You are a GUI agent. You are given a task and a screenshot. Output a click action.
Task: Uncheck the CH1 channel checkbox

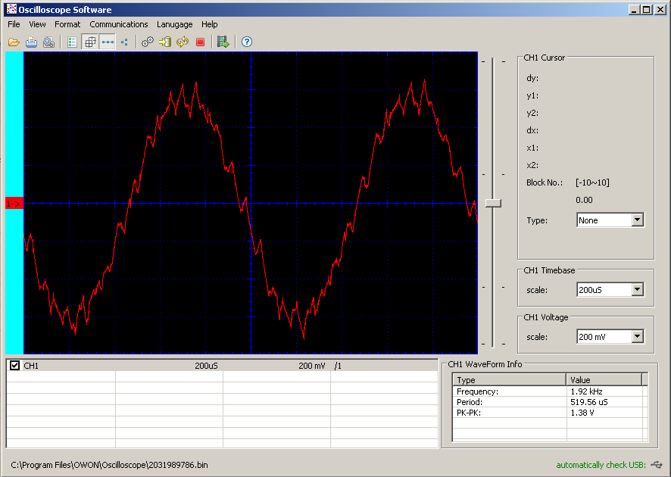(14, 366)
